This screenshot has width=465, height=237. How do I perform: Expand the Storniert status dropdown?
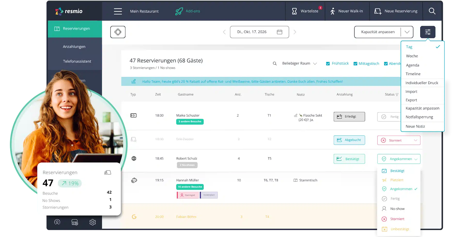coord(416,140)
